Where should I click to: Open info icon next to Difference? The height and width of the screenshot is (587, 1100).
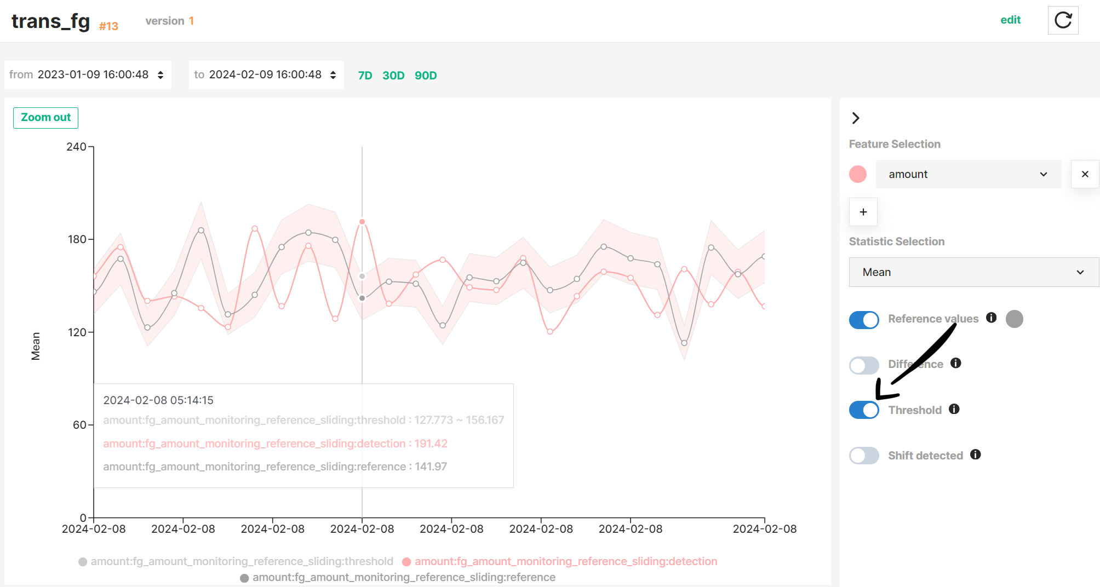[955, 363]
